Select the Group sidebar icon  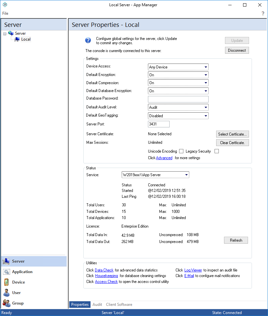coord(7,303)
